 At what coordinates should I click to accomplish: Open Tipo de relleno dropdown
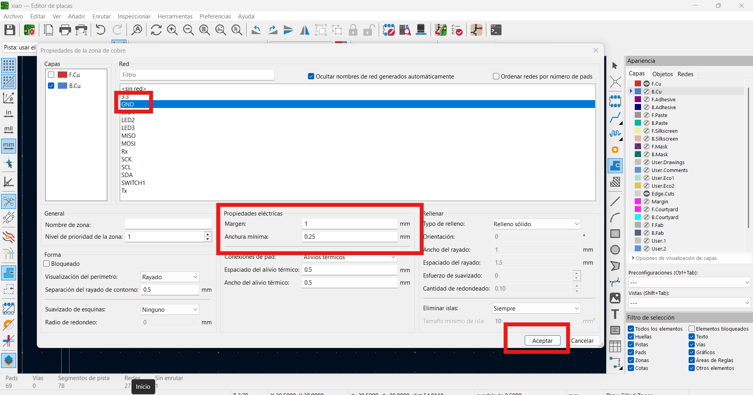tap(536, 224)
